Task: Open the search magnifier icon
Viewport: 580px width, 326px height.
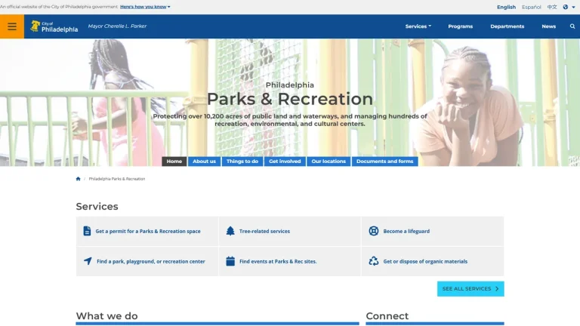Action: click(x=572, y=26)
